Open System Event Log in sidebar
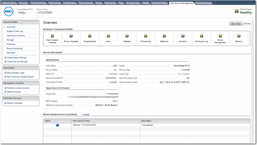 (15, 31)
